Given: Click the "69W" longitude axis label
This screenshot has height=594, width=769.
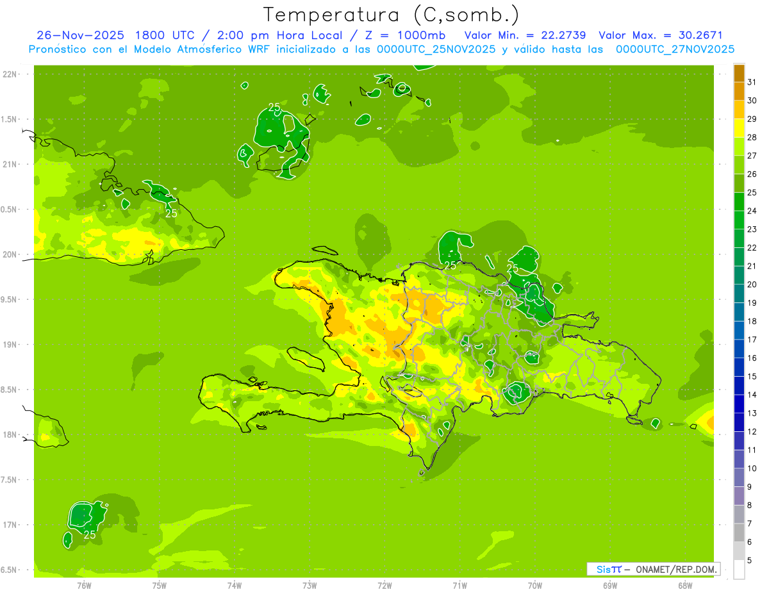Looking at the screenshot, I should click(x=610, y=586).
